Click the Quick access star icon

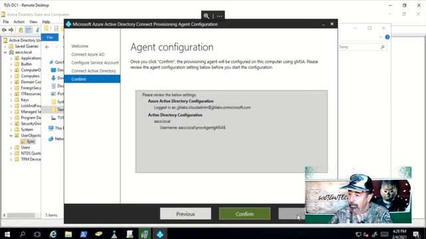[51, 62]
